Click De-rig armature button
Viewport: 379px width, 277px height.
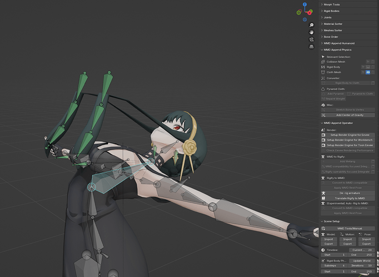coord(348,193)
